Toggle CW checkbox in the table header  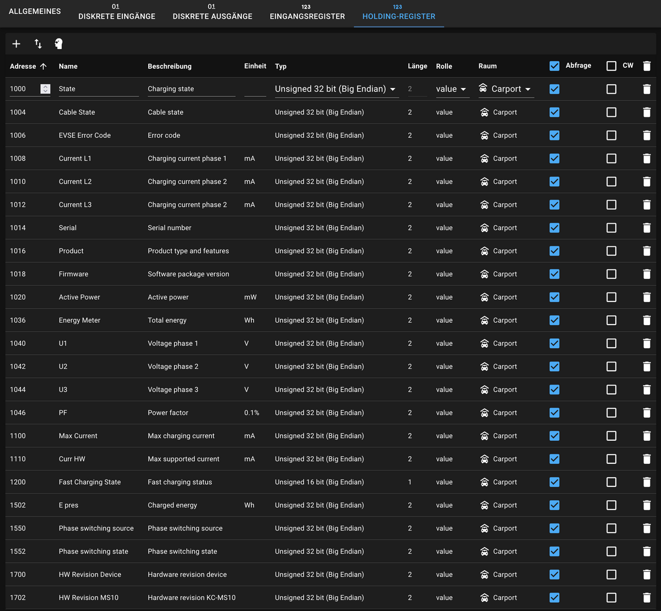point(611,66)
